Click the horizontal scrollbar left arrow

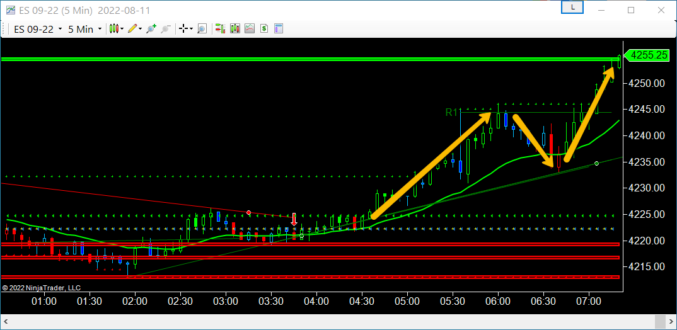coord(5,321)
